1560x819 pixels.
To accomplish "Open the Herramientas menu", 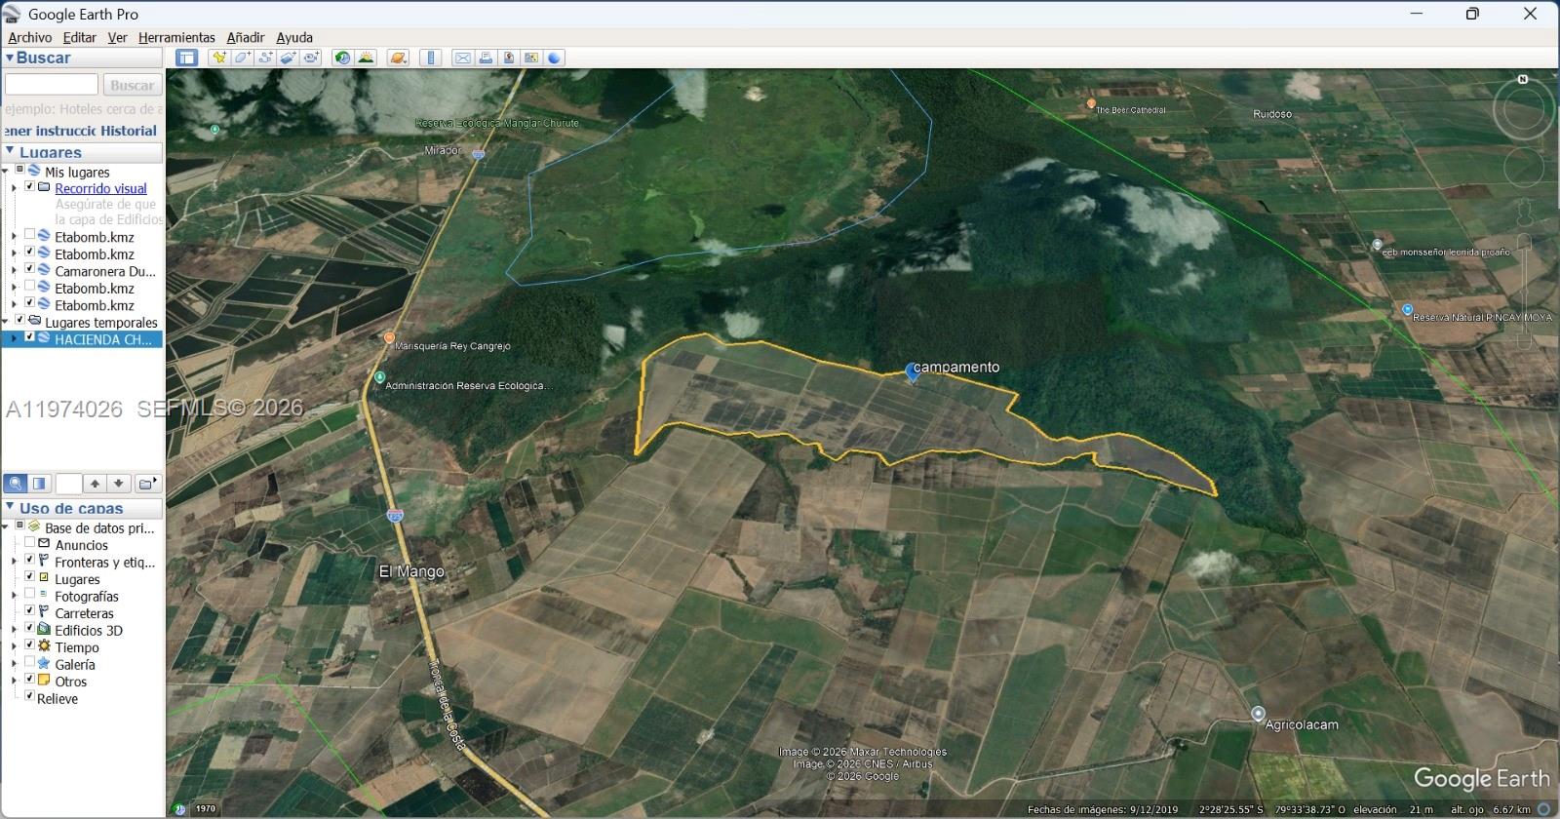I will coord(176,37).
